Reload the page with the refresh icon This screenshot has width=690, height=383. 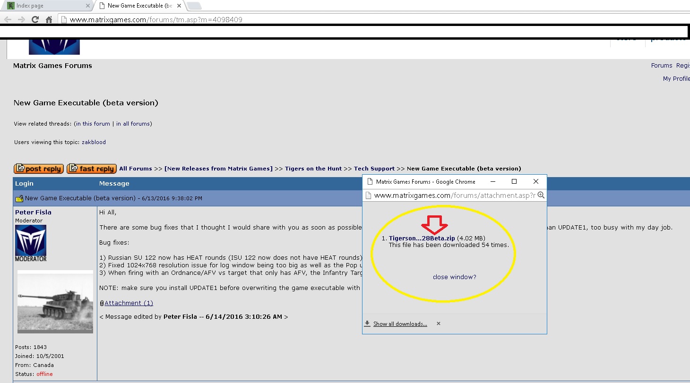tap(35, 19)
